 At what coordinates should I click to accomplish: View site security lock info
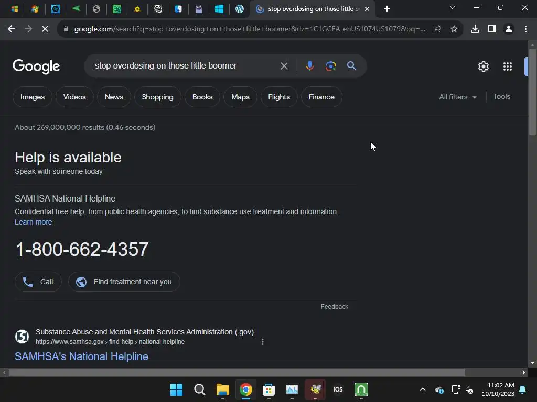pyautogui.click(x=66, y=29)
